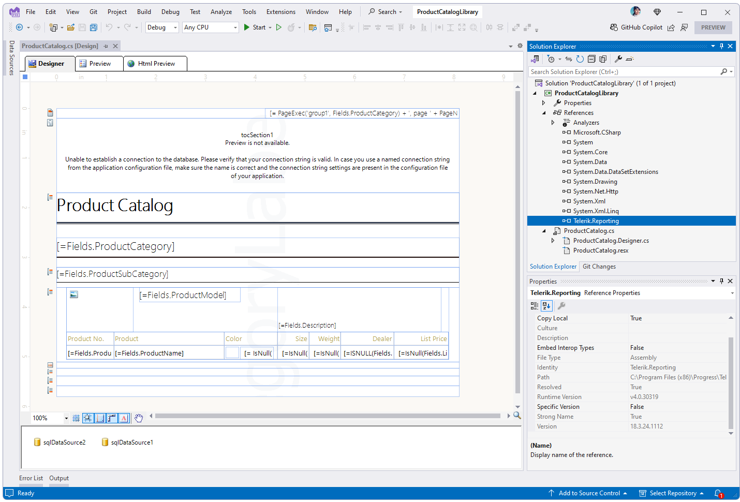
Task: Open the Extensions menu
Action: (280, 11)
